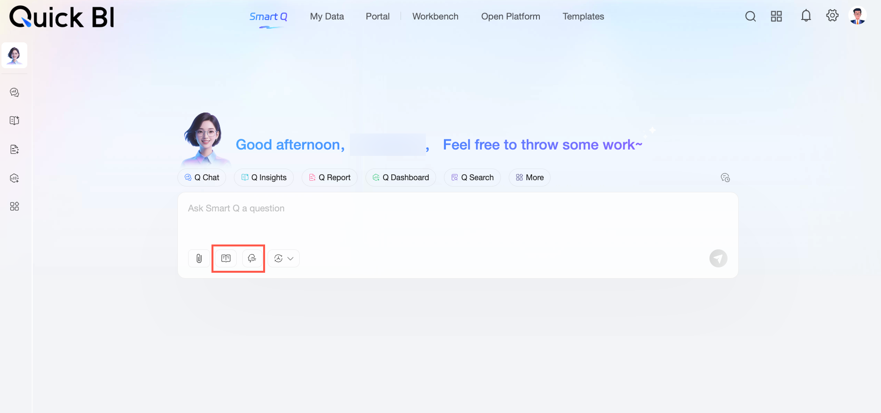Click the head-shaped icon beside the book icon

[x=252, y=258]
